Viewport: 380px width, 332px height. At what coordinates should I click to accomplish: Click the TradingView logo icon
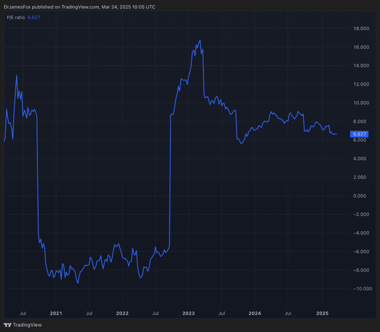coord(7,325)
